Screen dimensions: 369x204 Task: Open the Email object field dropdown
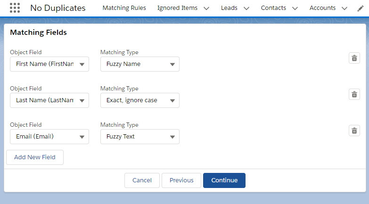click(49, 137)
